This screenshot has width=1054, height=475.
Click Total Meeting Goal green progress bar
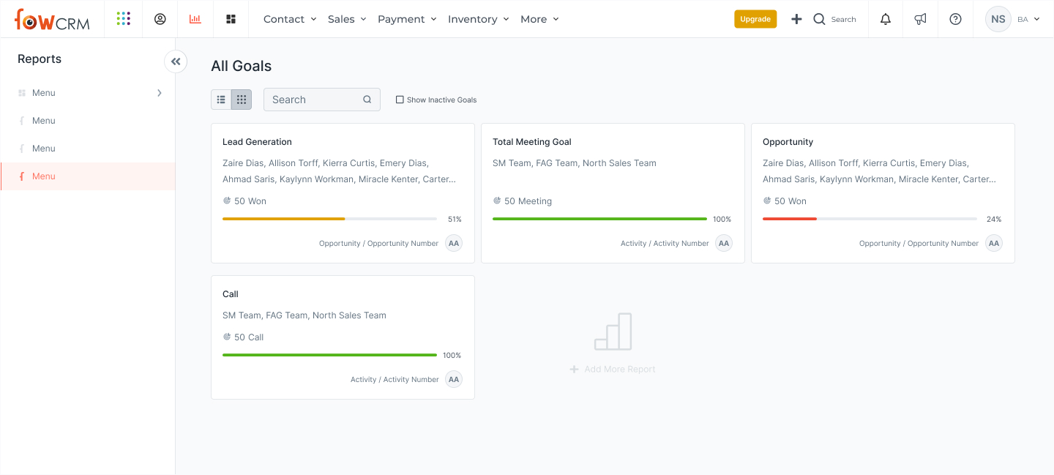pos(599,219)
